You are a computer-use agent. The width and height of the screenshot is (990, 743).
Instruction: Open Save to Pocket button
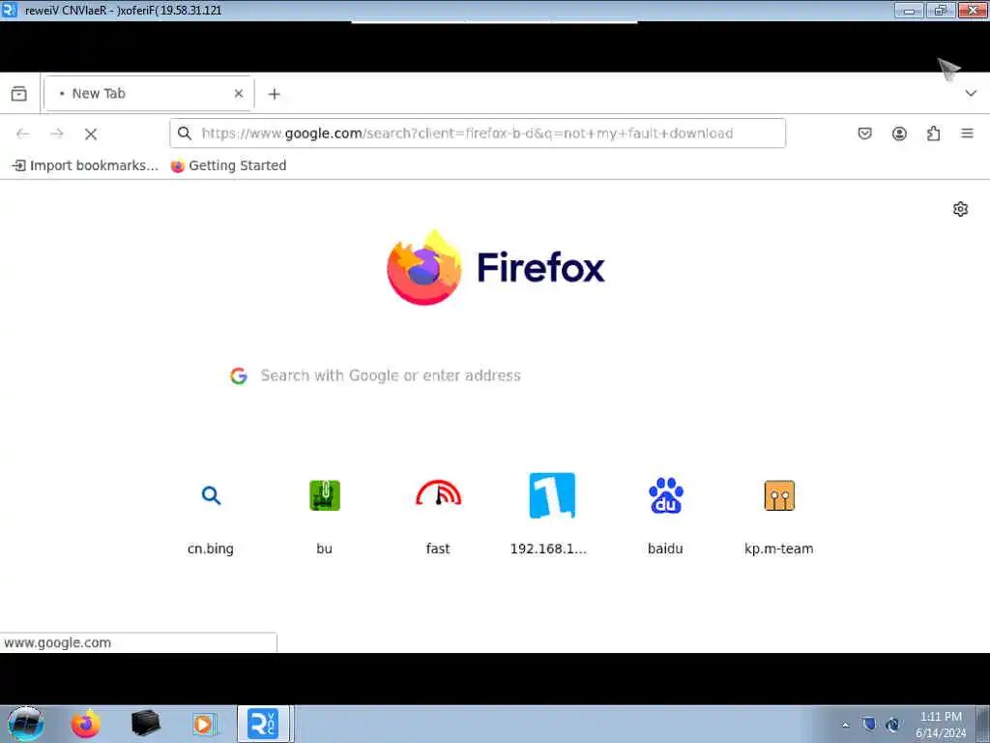(x=865, y=134)
